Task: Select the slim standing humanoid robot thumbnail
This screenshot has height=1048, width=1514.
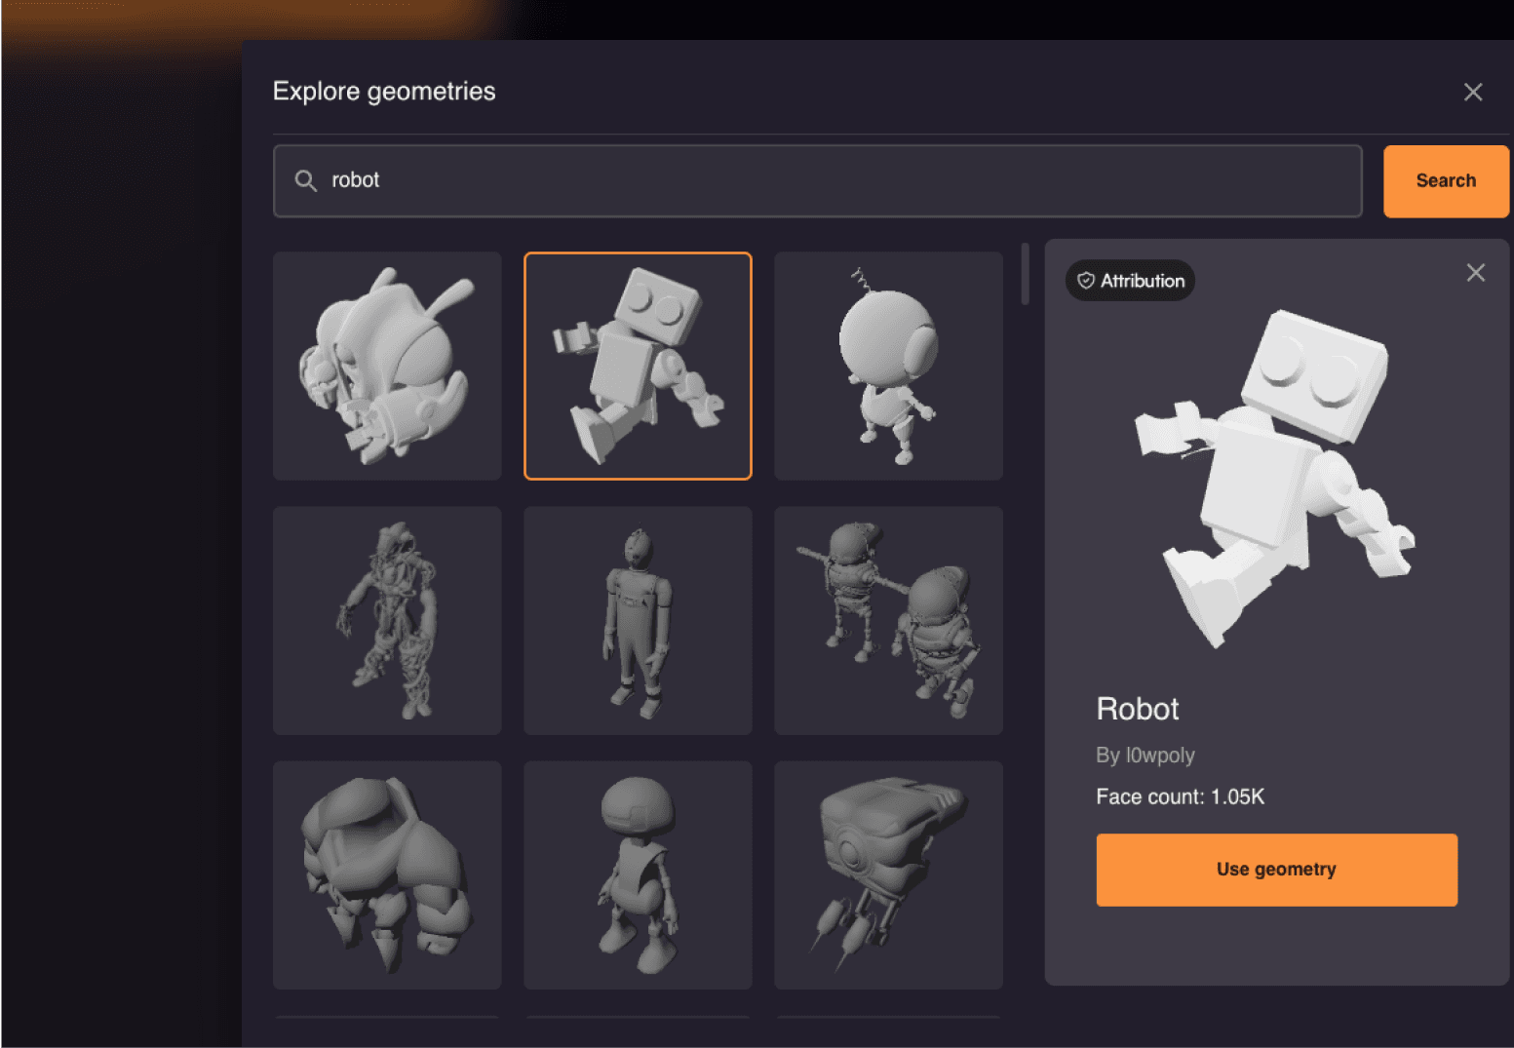Action: click(638, 620)
